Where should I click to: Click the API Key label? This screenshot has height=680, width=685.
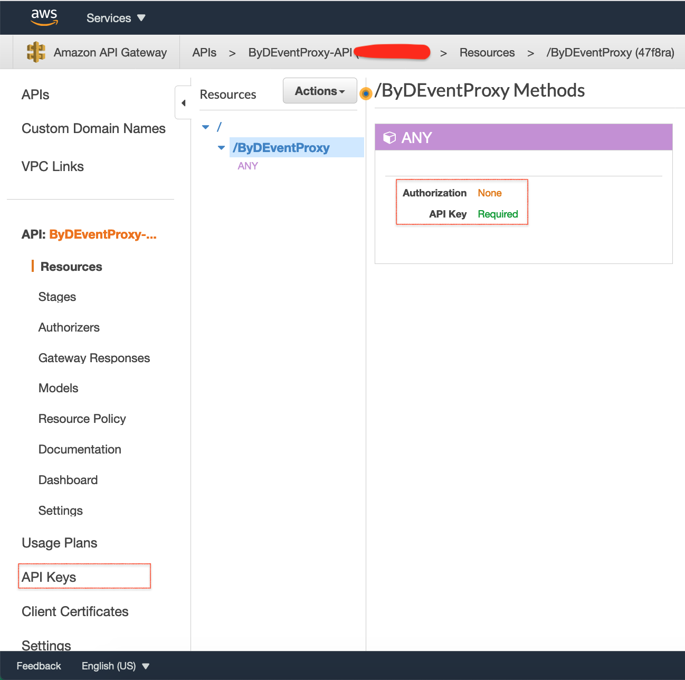coord(448,214)
